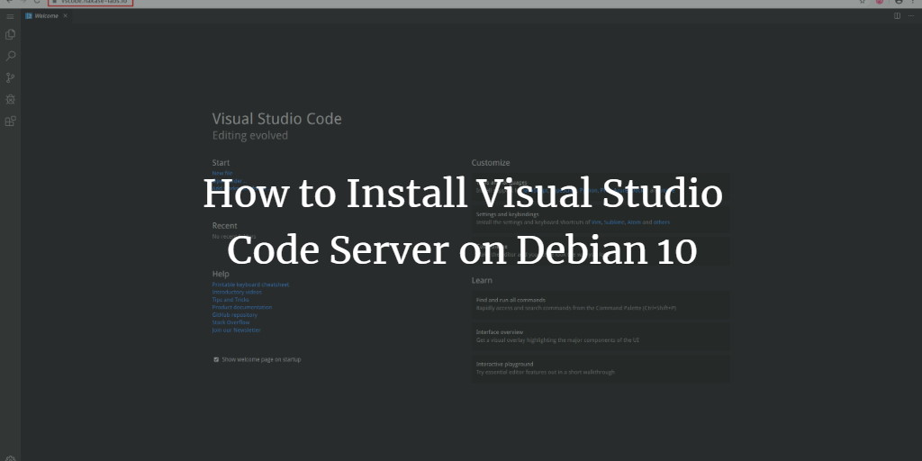This screenshot has height=461, width=922.
Task: Toggle Show welcome page on startup checkbox
Action: coord(216,359)
